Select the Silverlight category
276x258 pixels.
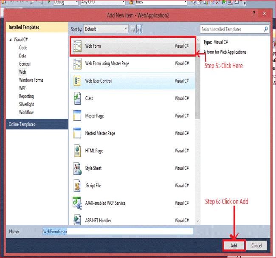click(x=26, y=104)
